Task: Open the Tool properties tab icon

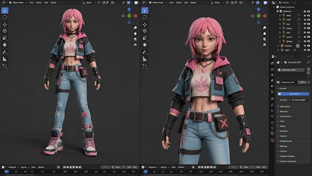Action: coord(272,63)
